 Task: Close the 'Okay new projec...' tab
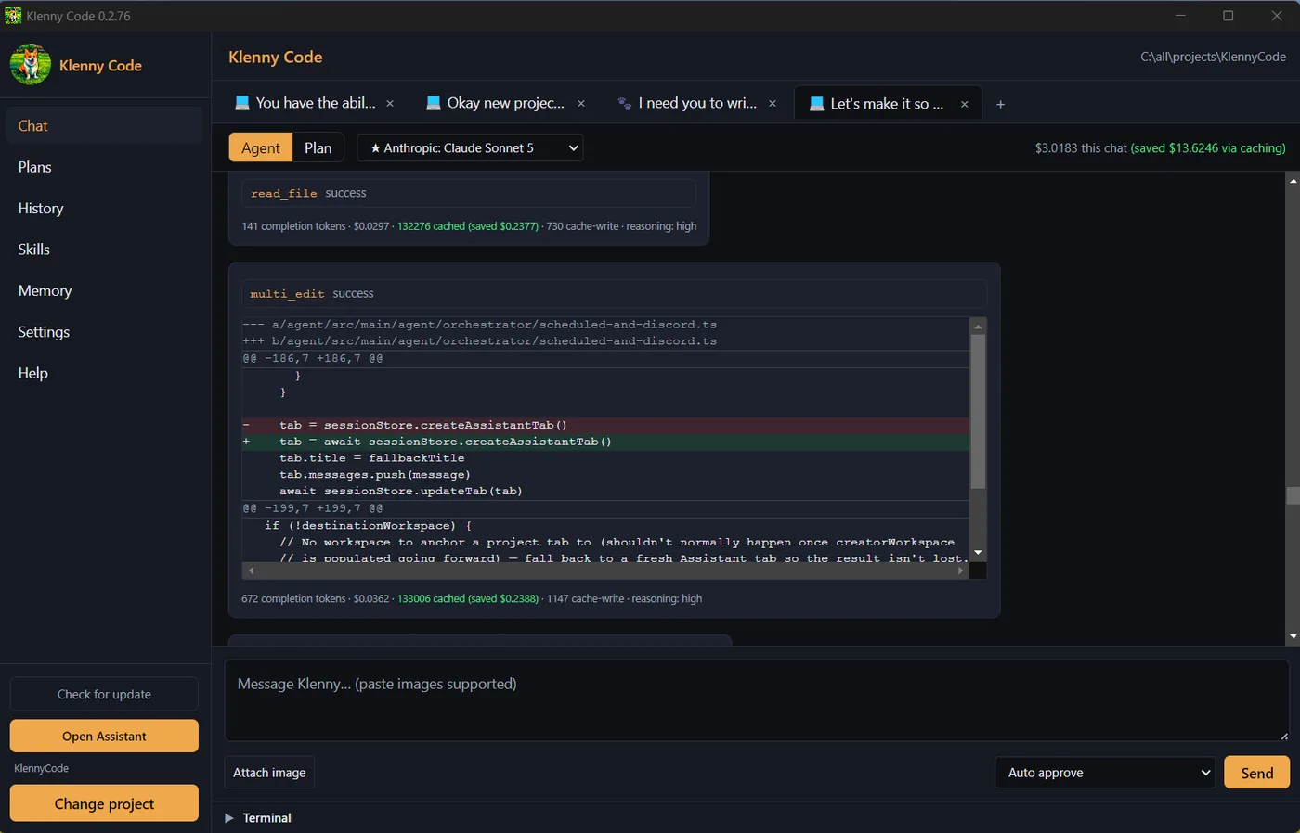pos(581,104)
